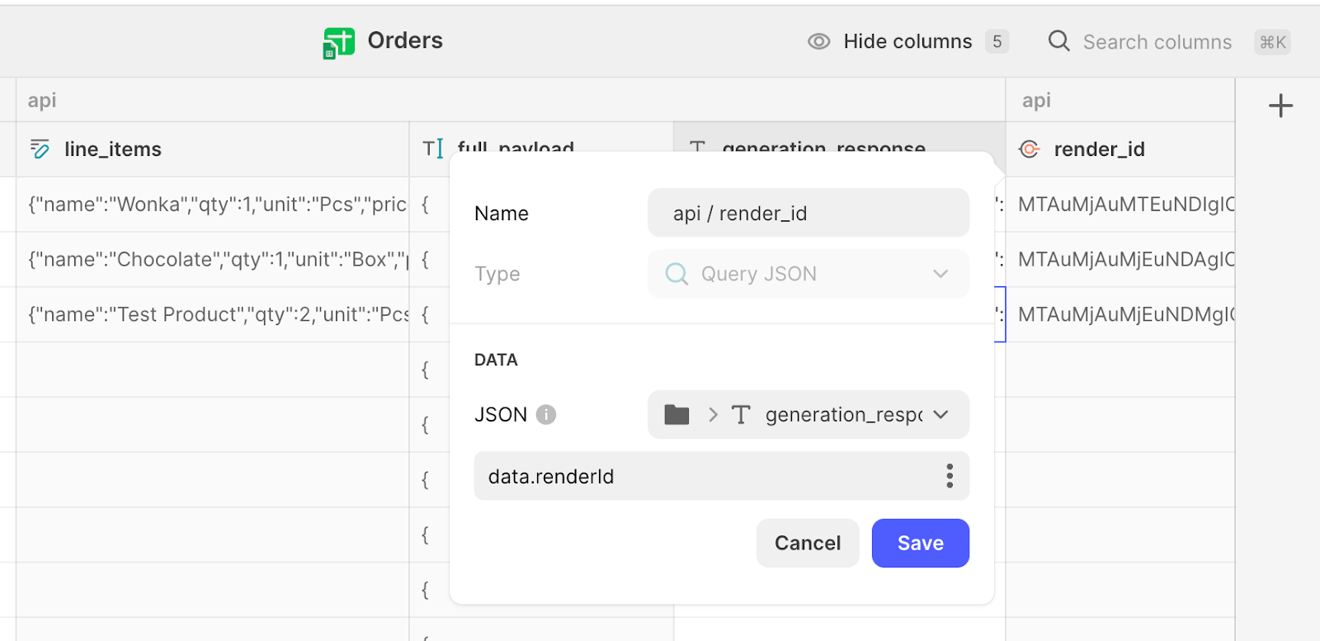The image size is (1320, 641).
Task: Click the hidden columns count badge 5
Action: click(x=997, y=41)
